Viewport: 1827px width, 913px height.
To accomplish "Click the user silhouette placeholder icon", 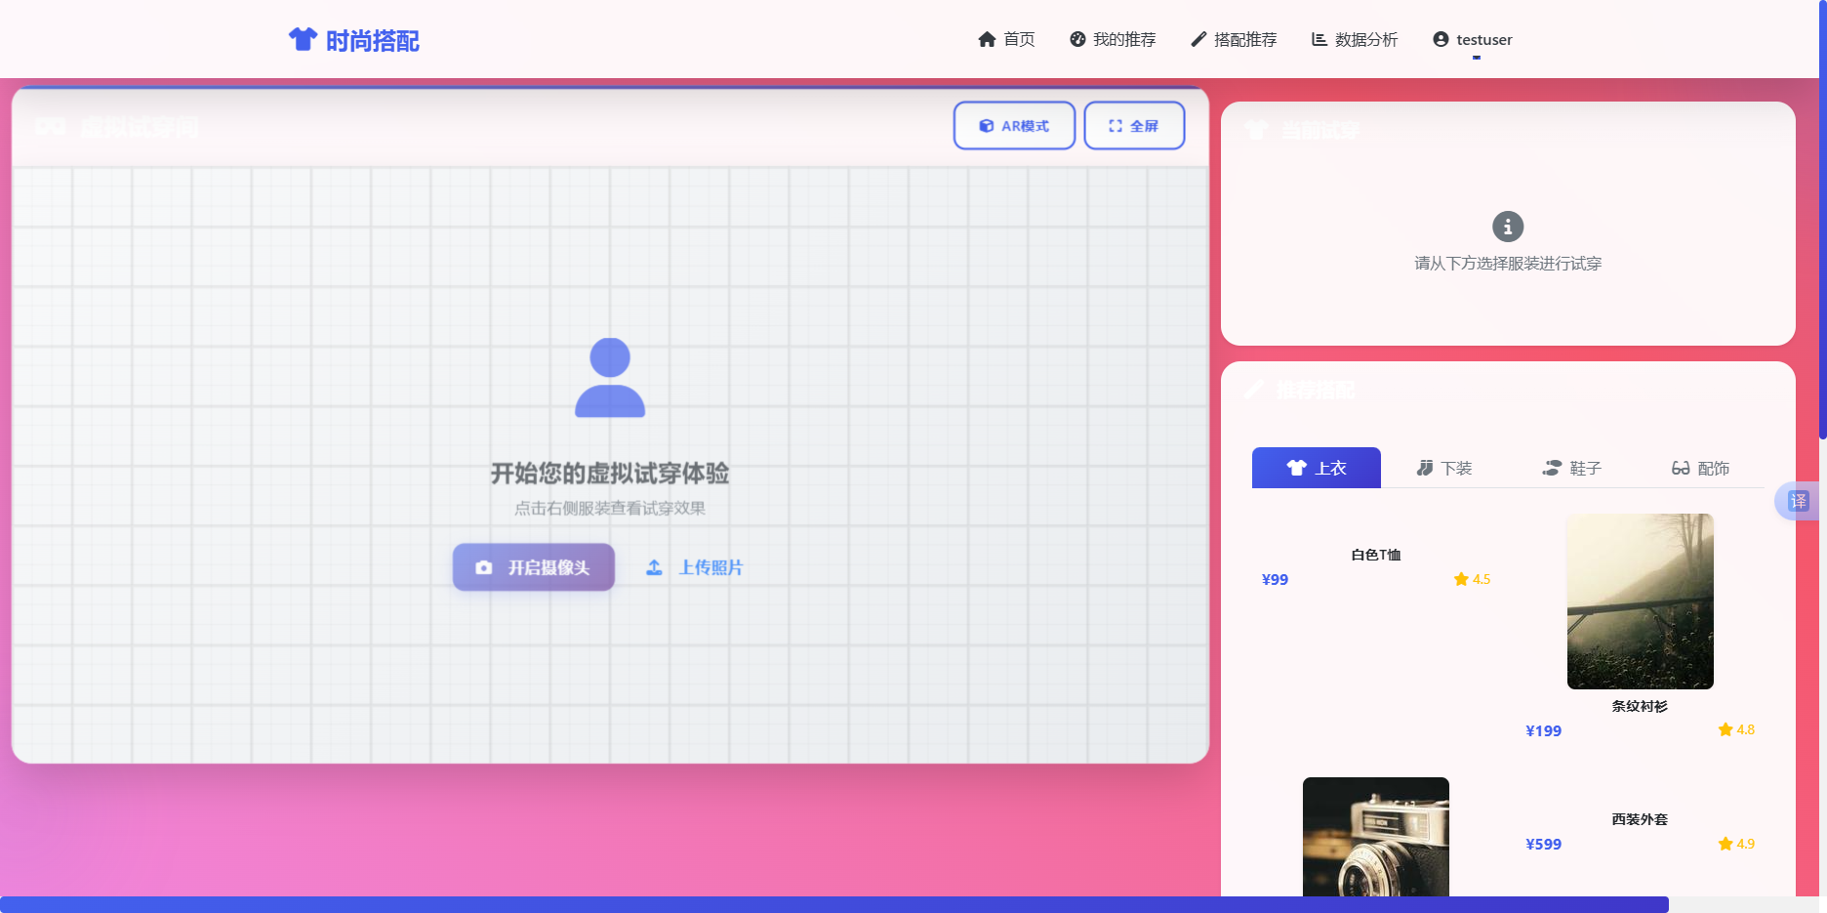I will pyautogui.click(x=610, y=378).
